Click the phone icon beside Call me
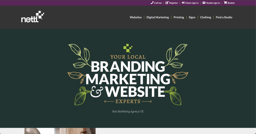Image resolution: width=256 pixels, height=134 pixels. 152,2
